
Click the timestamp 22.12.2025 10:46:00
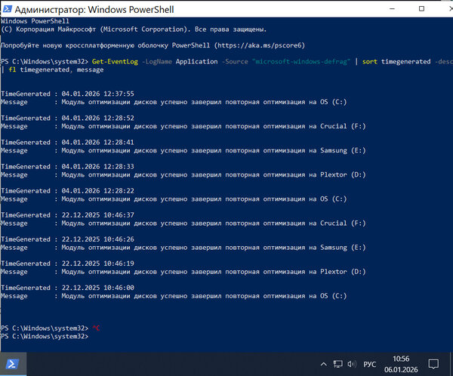97,288
